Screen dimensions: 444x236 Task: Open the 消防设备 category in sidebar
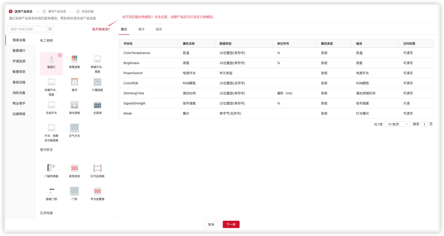[x=19, y=93]
